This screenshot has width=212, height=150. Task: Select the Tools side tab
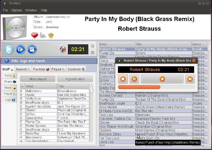click(10, 76)
